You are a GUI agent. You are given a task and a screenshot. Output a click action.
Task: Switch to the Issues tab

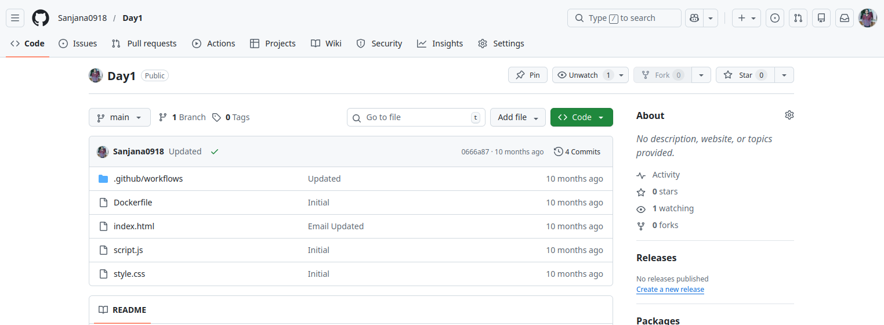78,44
